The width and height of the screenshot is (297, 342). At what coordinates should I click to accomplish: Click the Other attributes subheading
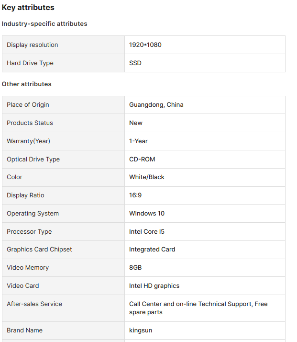[27, 84]
